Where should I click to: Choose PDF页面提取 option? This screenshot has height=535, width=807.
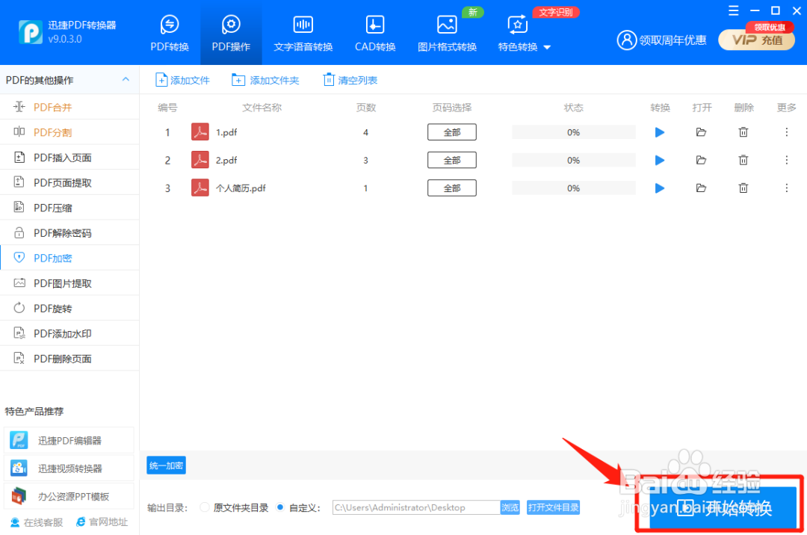(x=69, y=182)
